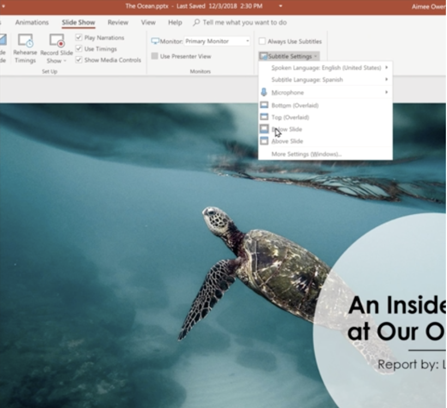Screen dimensions: 447x408
Task: Switch to the Animations tab
Action: [x=32, y=22]
